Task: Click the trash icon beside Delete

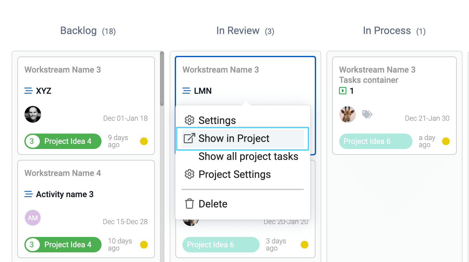Action: pos(190,204)
